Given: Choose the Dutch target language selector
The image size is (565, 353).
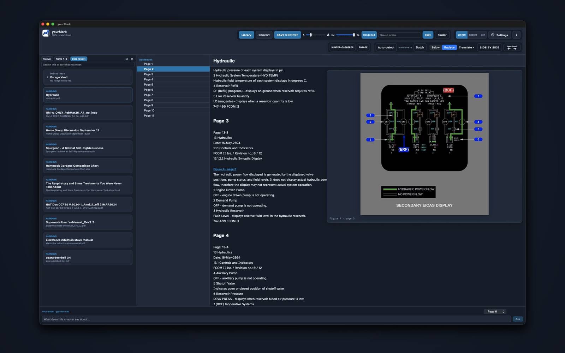Looking at the screenshot, I should pos(420,47).
